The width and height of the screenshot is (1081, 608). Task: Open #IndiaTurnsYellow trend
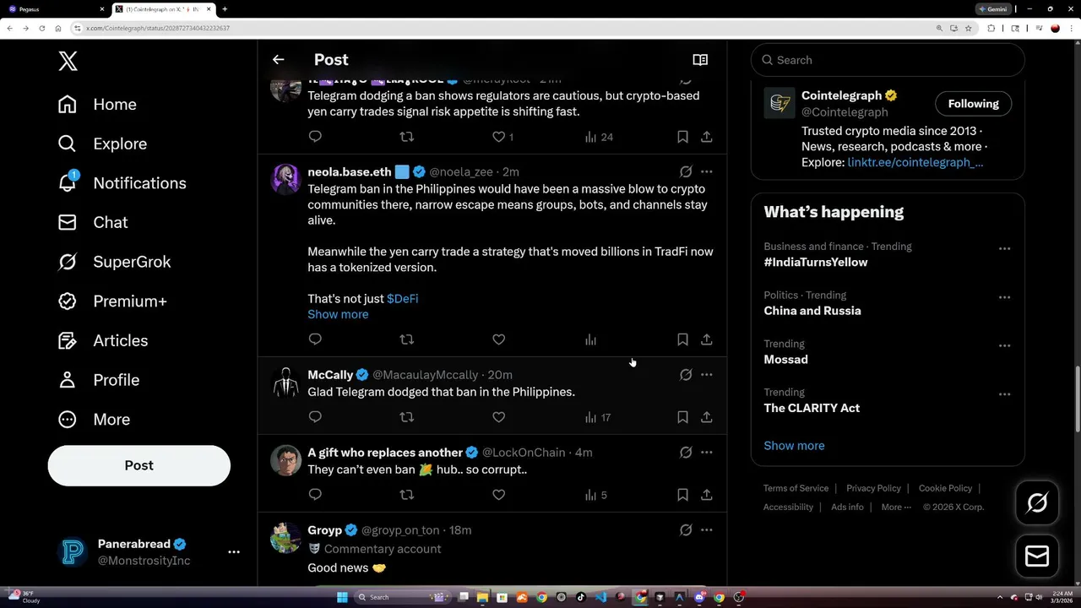coord(815,263)
